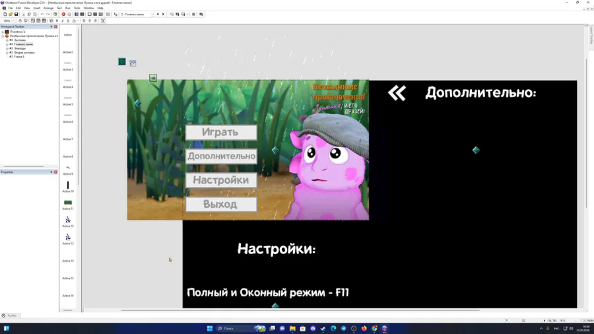Viewport: 594px width, 334px height.
Task: Click the Redo arrow icon
Action: (48, 14)
